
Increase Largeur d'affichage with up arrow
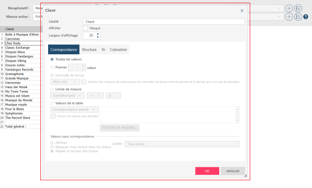[x=98, y=34]
